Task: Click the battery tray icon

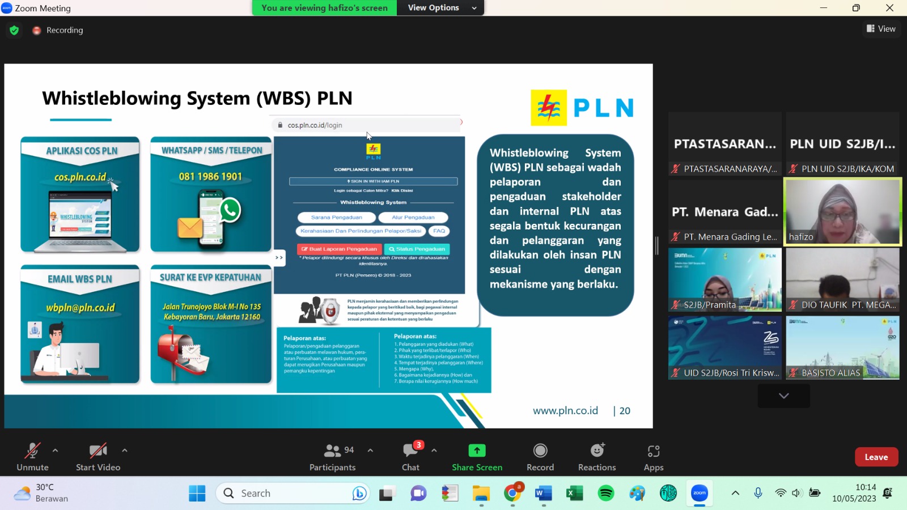Action: click(815, 493)
